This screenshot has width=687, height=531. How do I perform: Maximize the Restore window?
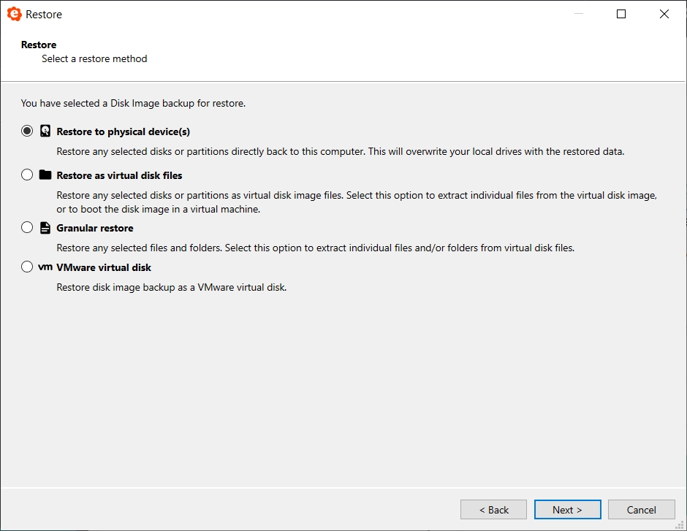(620, 14)
